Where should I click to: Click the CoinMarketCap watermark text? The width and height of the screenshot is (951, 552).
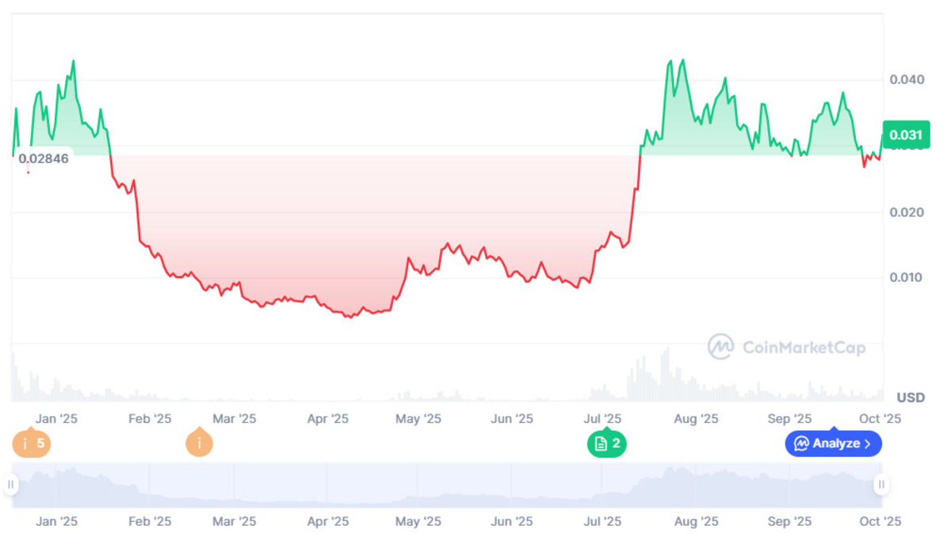[x=804, y=347]
